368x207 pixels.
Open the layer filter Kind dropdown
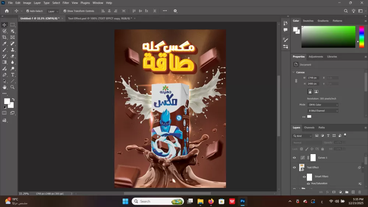[x=302, y=136]
